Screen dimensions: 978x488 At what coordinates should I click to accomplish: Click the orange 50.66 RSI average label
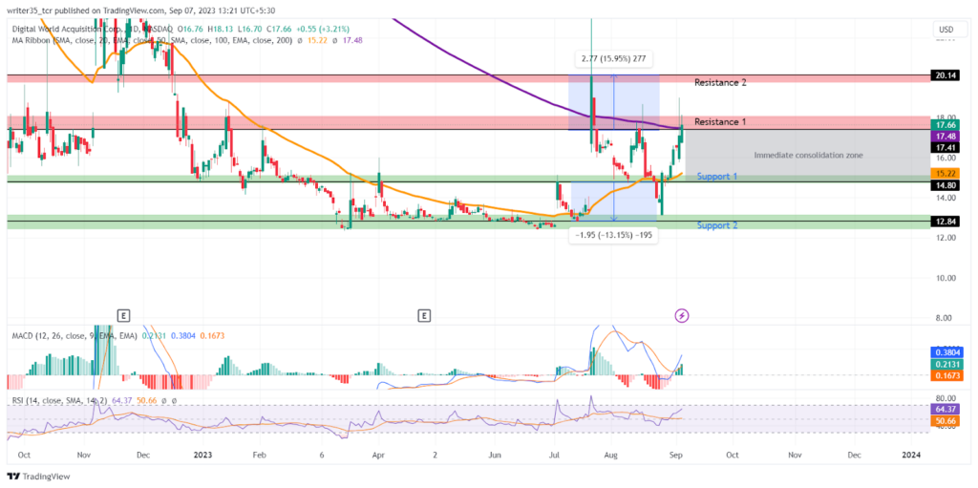(944, 421)
